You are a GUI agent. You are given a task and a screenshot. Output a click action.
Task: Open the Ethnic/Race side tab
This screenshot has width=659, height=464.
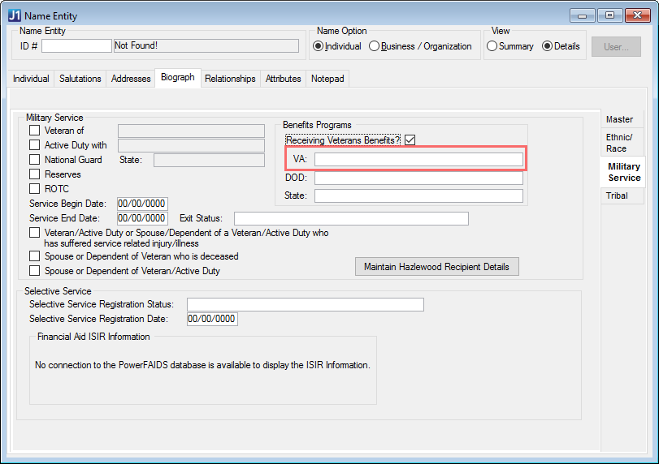619,143
